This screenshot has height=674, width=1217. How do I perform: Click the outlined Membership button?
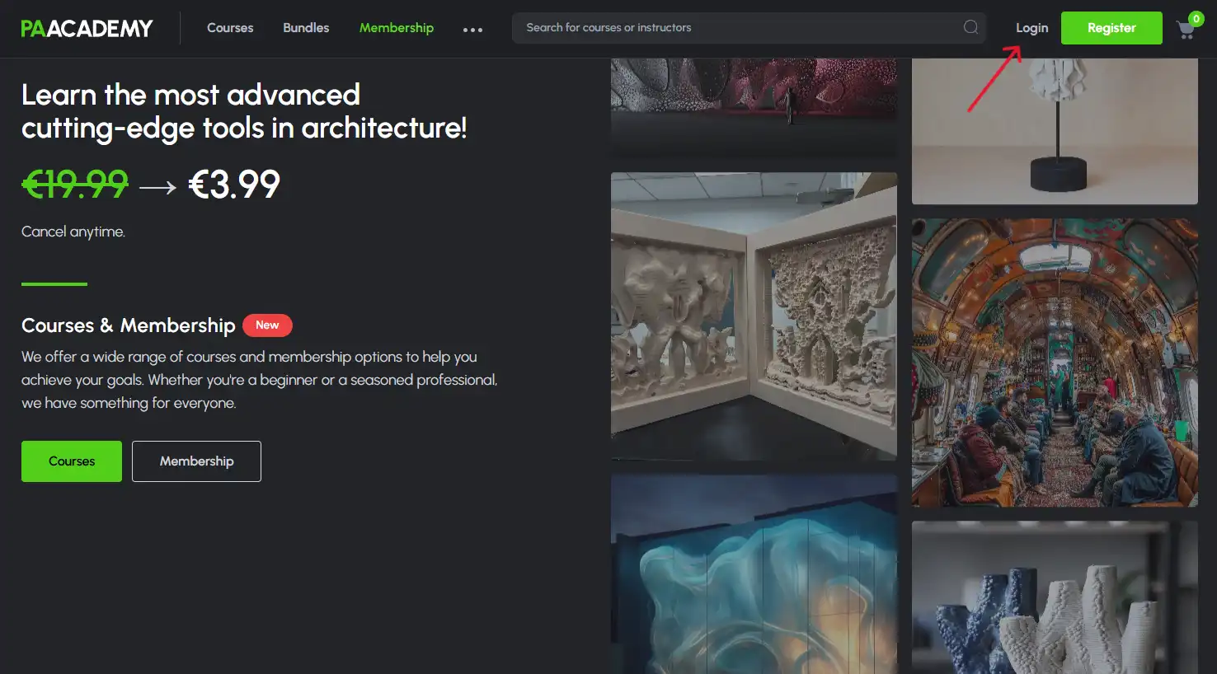pos(196,461)
